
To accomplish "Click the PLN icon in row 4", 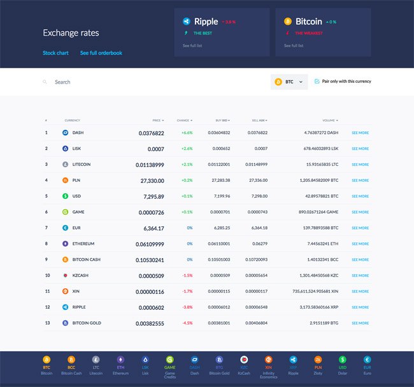I will coord(65,180).
